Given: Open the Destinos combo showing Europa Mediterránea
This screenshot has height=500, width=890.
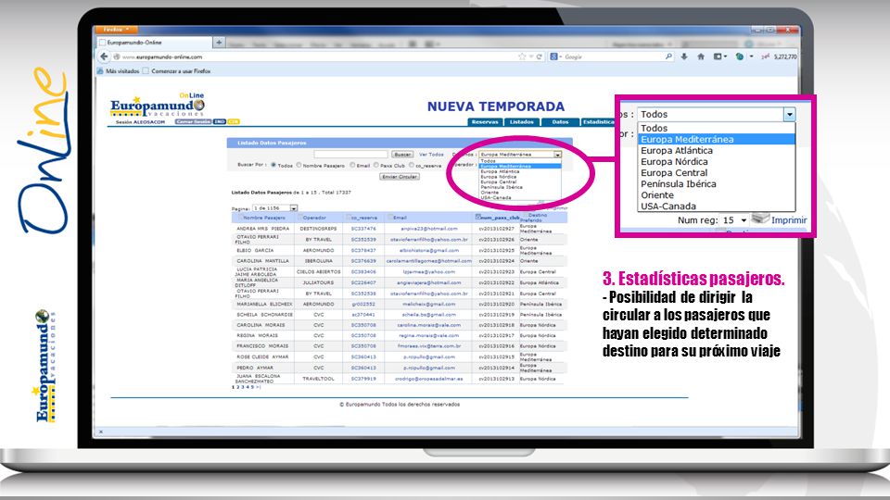Looking at the screenshot, I should (520, 155).
